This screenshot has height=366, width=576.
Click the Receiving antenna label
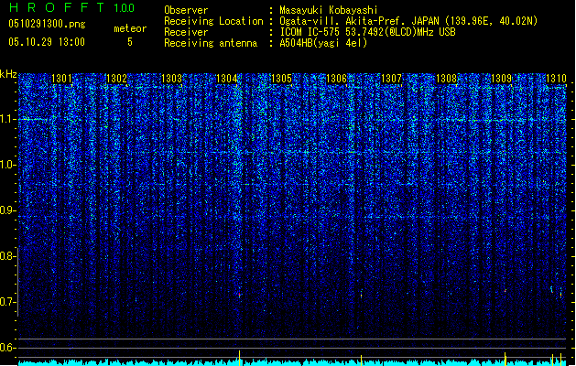[x=211, y=43]
